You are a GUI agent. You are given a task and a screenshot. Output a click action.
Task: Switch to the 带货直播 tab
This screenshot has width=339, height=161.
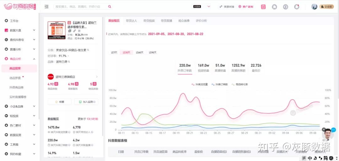point(166,21)
